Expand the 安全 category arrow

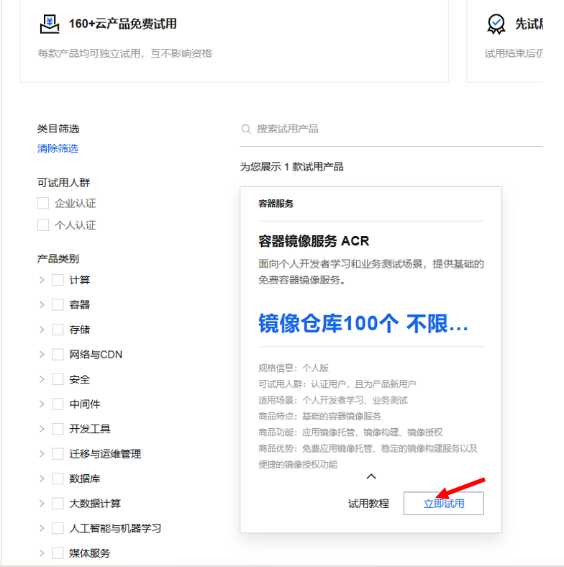click(42, 379)
